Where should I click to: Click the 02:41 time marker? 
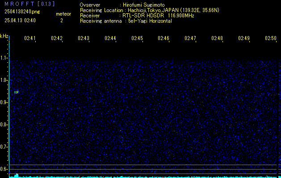click(x=30, y=38)
